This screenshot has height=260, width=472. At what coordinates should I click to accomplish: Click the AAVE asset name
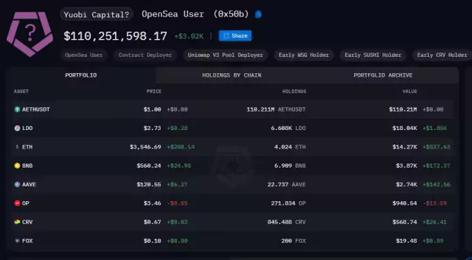pos(29,185)
